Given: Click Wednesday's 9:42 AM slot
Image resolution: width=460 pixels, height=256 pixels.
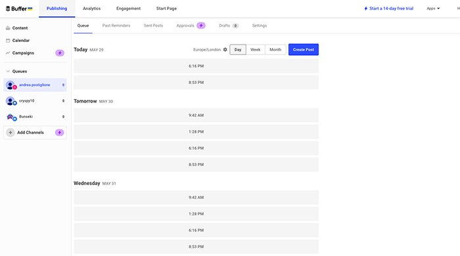Looking at the screenshot, I should point(196,197).
